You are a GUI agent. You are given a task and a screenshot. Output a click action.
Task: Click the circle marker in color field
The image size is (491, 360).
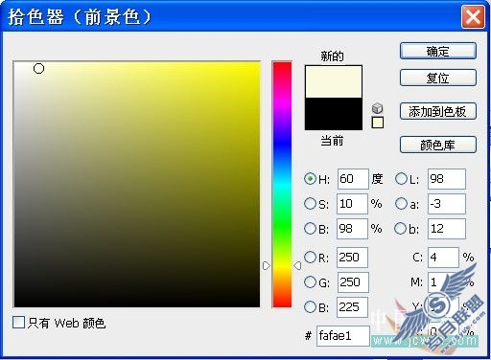point(38,69)
